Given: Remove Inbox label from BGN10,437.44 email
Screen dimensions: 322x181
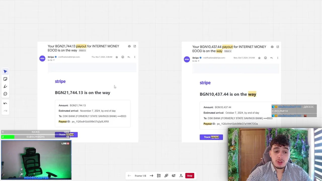Looking at the screenshot, I should (230, 51).
